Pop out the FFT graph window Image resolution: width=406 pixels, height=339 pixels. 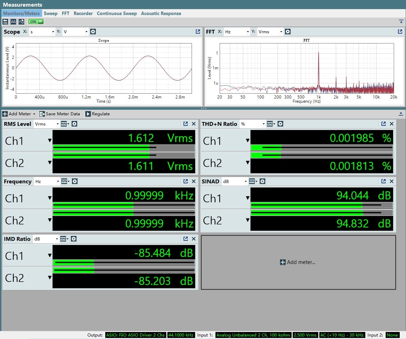[400, 32]
